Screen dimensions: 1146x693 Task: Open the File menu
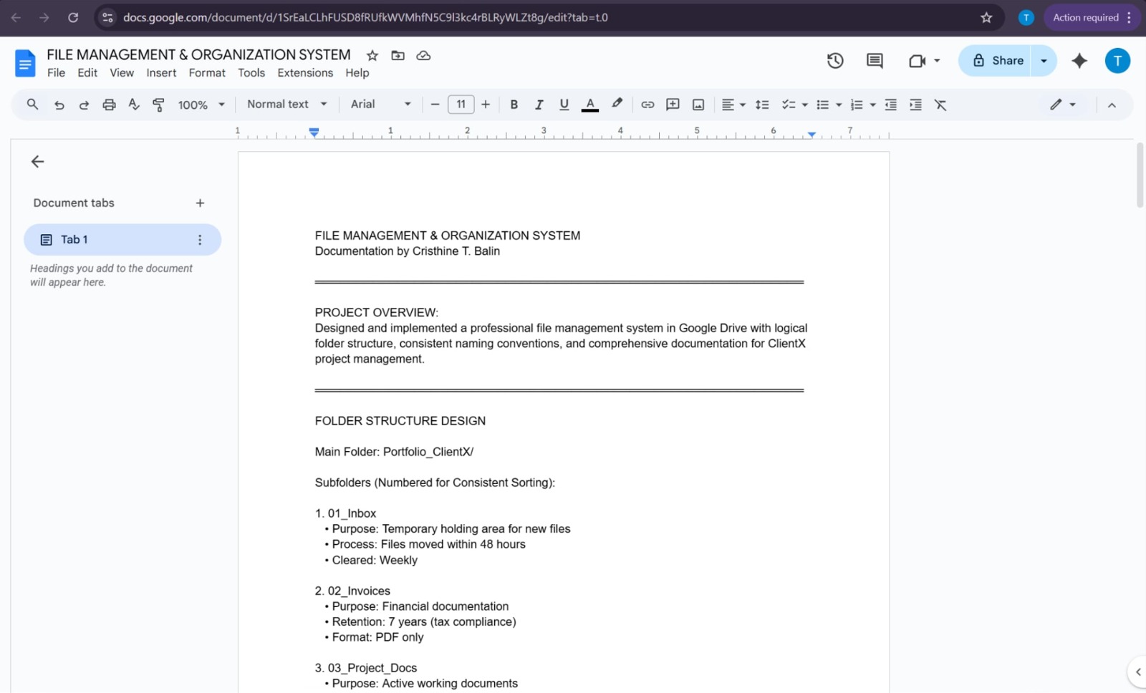click(56, 73)
